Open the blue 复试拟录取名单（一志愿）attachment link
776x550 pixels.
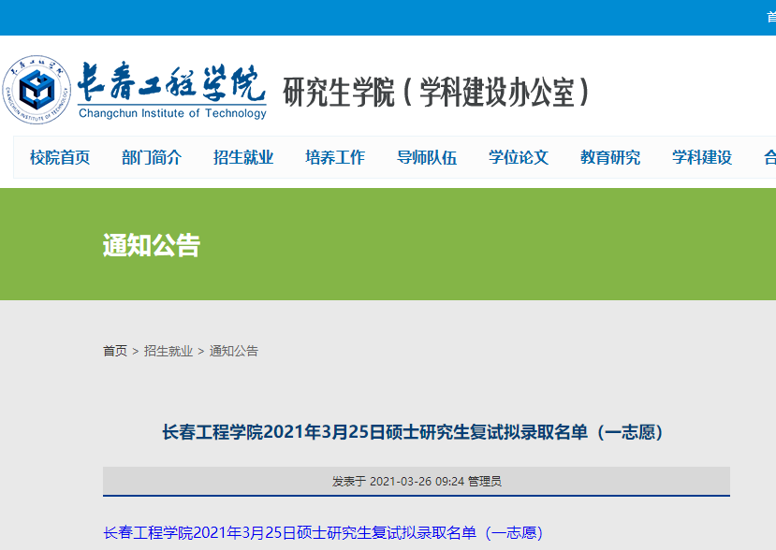click(323, 532)
